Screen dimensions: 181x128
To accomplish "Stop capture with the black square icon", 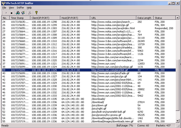I will pos(11,13).
